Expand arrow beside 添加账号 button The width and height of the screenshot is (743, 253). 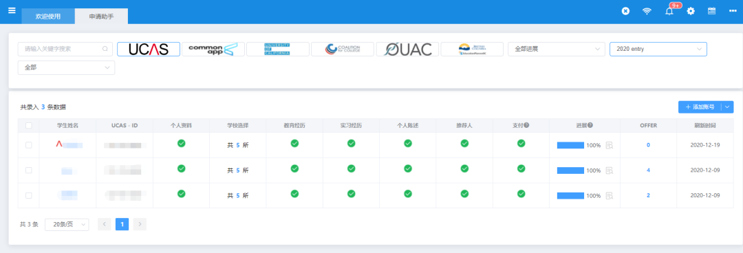[727, 107]
